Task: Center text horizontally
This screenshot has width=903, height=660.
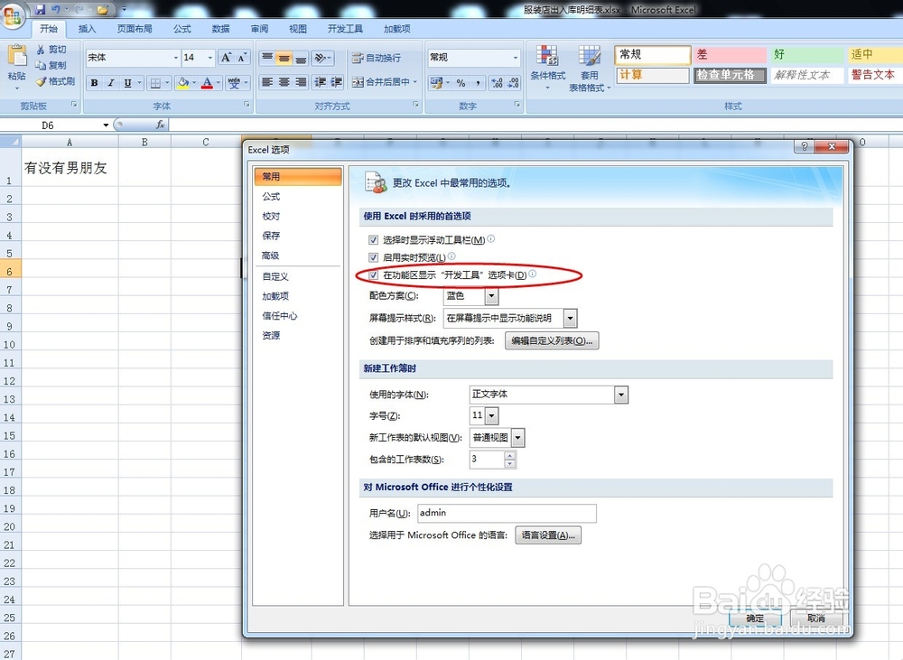Action: 284,82
